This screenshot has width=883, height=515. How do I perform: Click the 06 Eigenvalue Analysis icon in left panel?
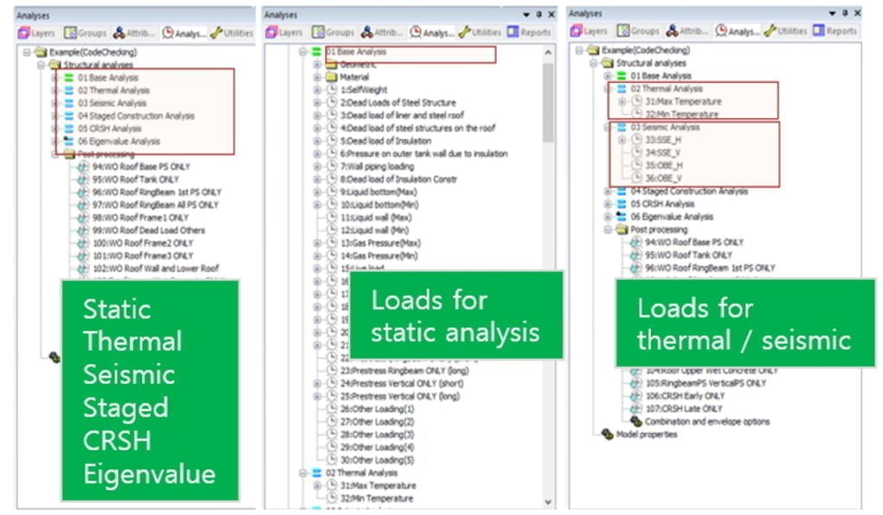click(x=69, y=141)
